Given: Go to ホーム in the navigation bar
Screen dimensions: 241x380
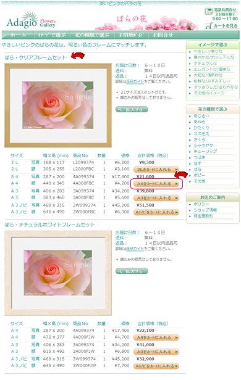Looking at the screenshot, I should pyautogui.click(x=18, y=35).
